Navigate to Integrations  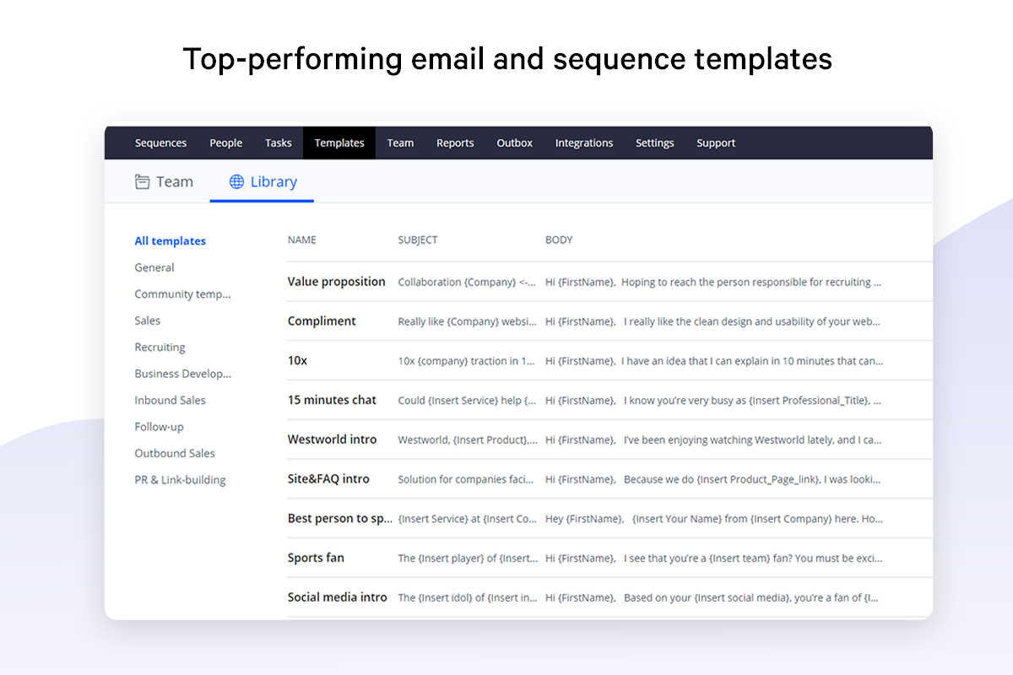pyautogui.click(x=583, y=143)
